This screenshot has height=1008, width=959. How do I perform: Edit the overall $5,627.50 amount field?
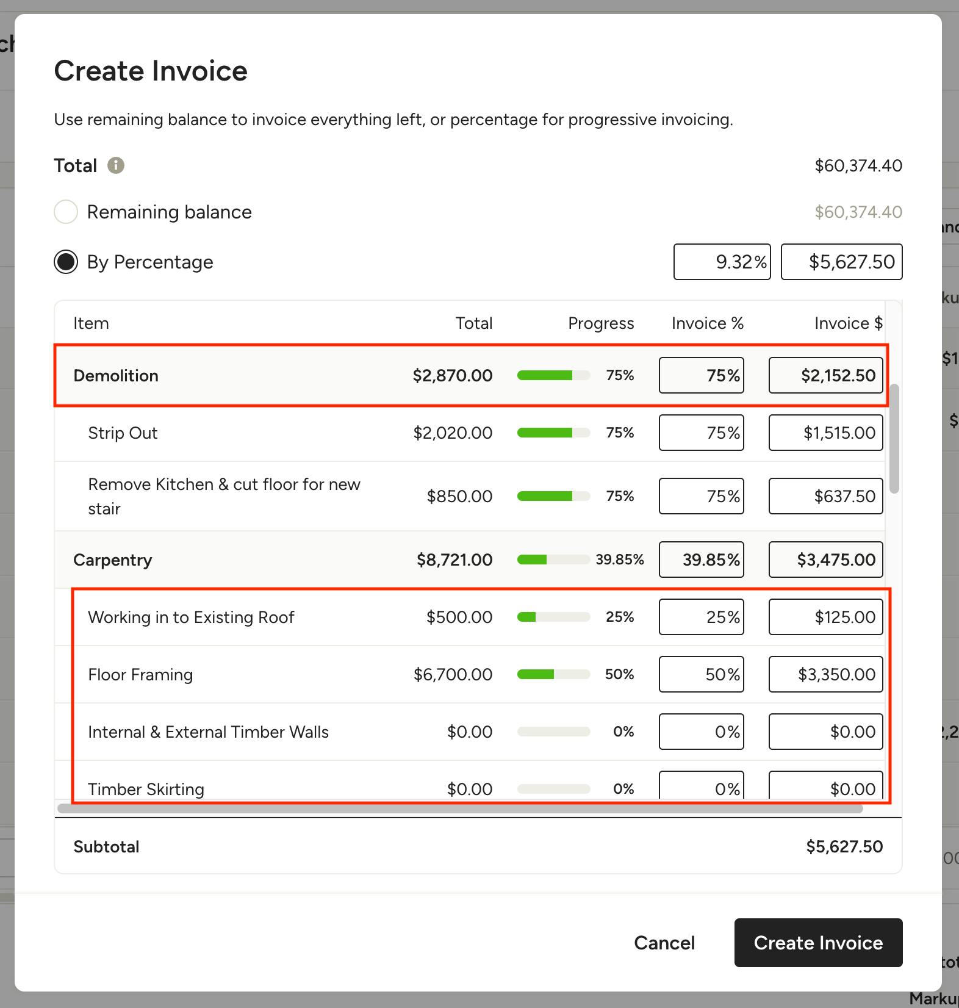coord(842,262)
